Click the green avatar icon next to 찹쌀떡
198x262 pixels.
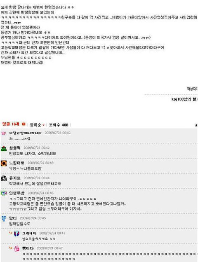coord(4,148)
